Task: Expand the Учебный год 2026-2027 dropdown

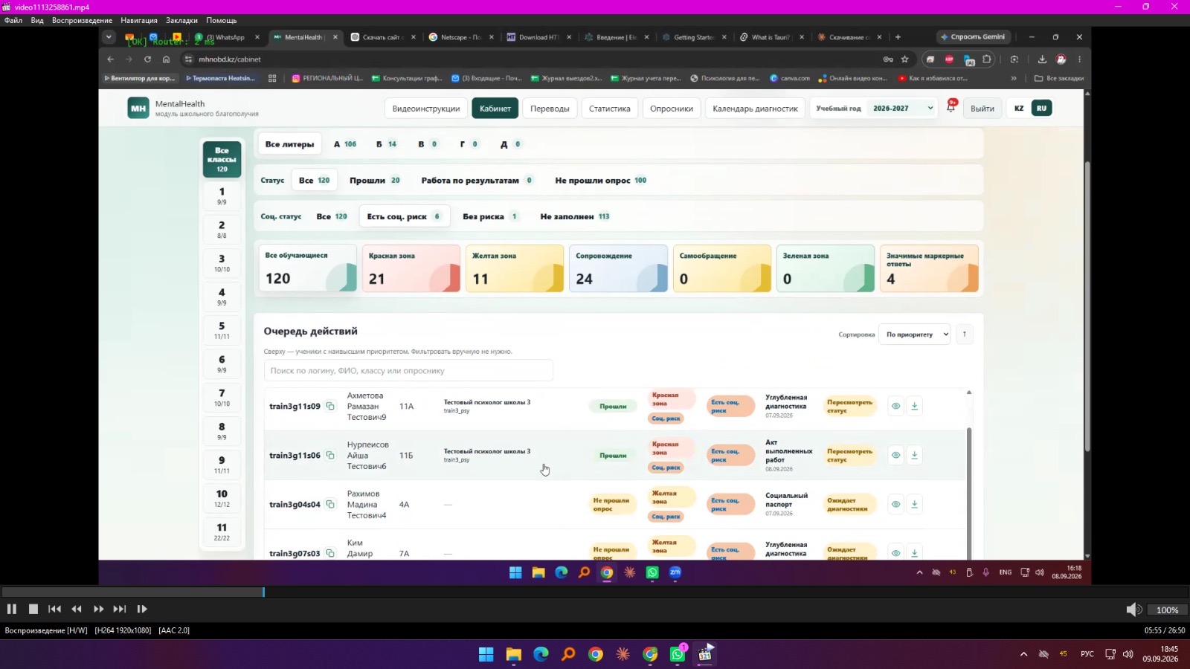Action: (874, 109)
